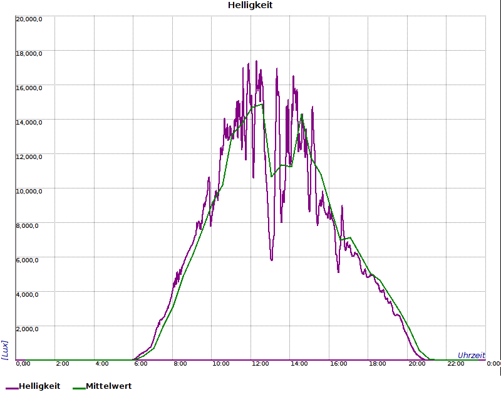Click the 16,000,0 y-axis tick label

29,88
